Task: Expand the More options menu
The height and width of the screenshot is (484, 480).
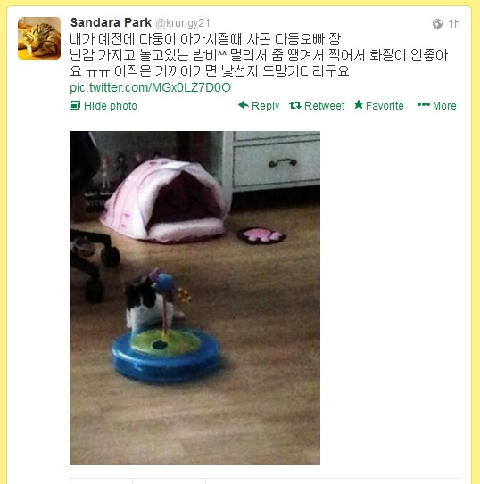Action: click(x=444, y=106)
